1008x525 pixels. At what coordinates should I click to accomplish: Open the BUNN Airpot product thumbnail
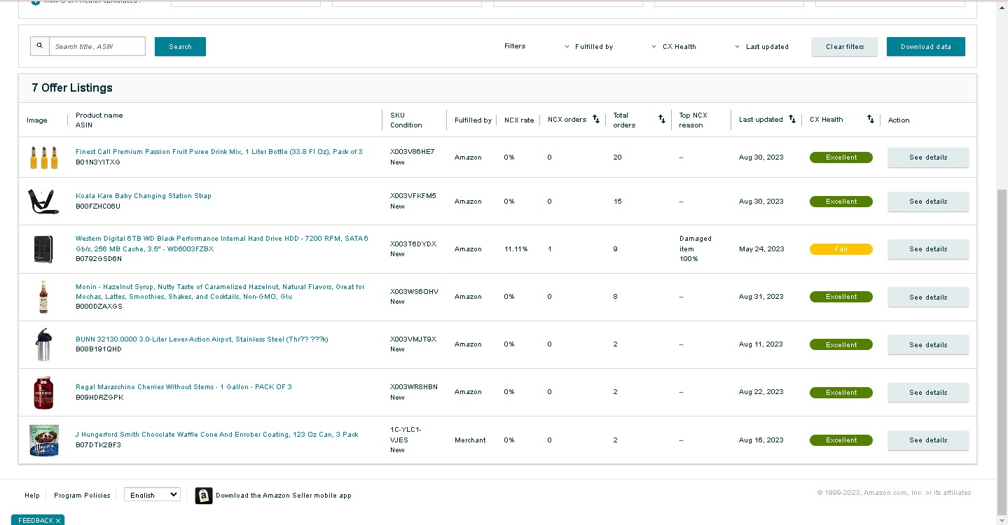(x=43, y=345)
